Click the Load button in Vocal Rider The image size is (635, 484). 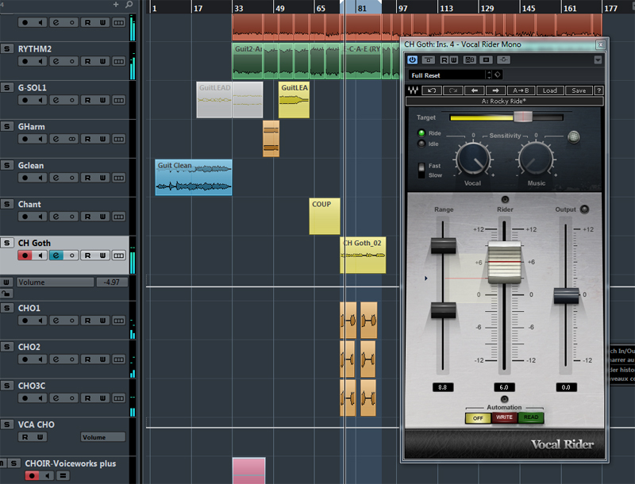[550, 90]
